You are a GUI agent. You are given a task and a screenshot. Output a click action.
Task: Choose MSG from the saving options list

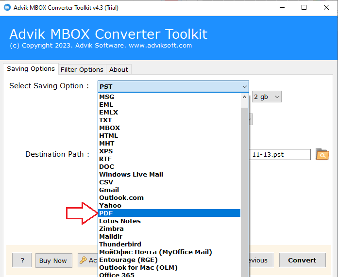(x=169, y=97)
